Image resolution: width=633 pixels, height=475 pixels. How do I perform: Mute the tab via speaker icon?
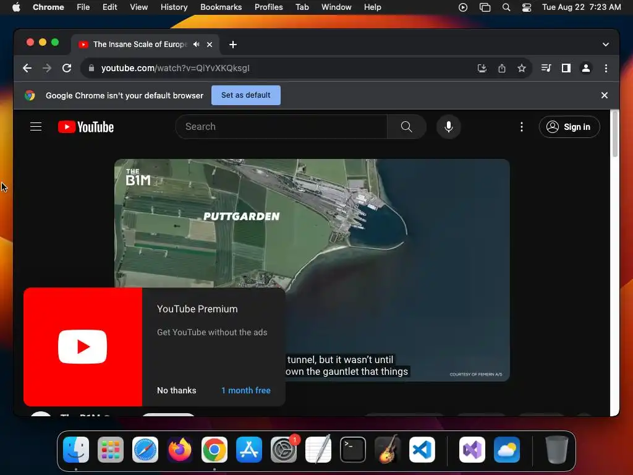point(196,45)
